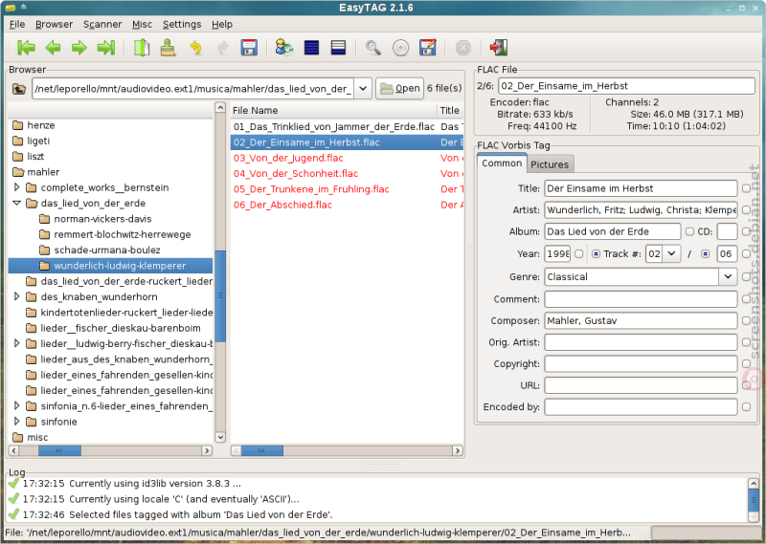The image size is (766, 544).
Task: Go to the last file toolbar icon
Action: tap(106, 48)
